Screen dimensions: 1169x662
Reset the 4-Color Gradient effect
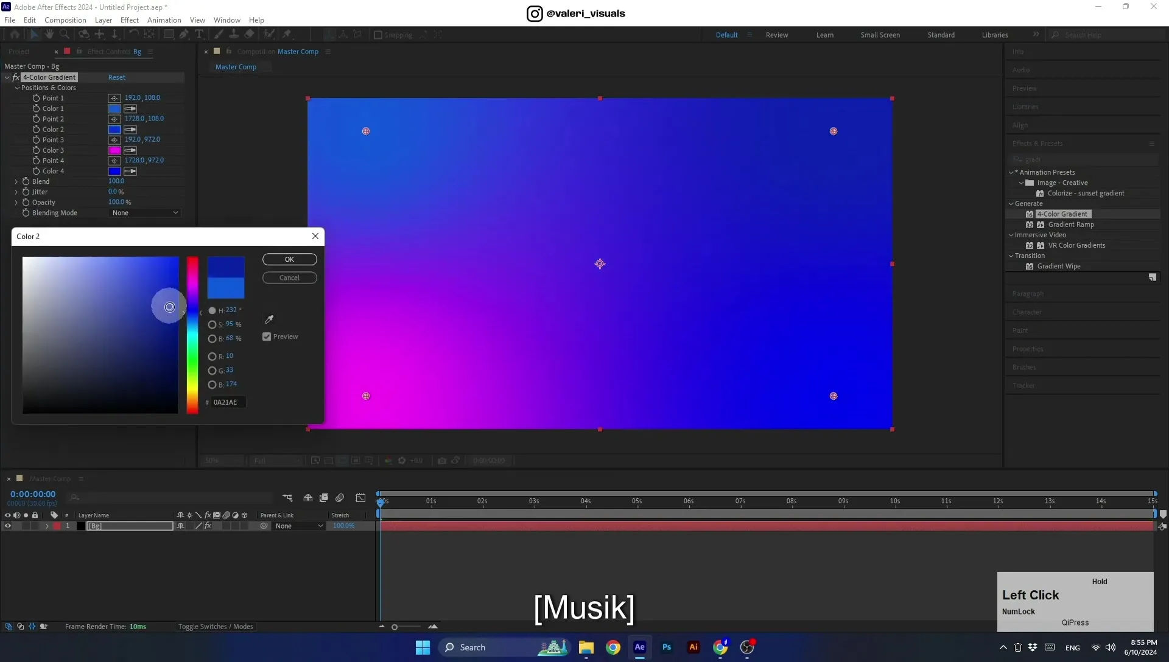coord(117,77)
